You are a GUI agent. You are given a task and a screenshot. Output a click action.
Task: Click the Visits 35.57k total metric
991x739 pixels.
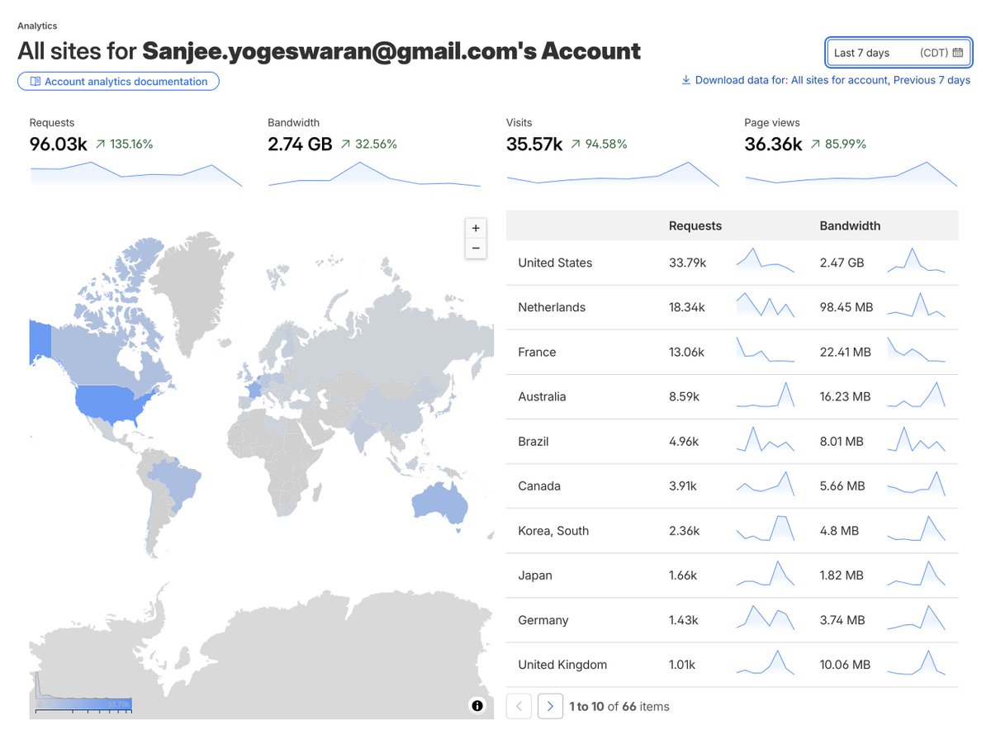tap(534, 144)
